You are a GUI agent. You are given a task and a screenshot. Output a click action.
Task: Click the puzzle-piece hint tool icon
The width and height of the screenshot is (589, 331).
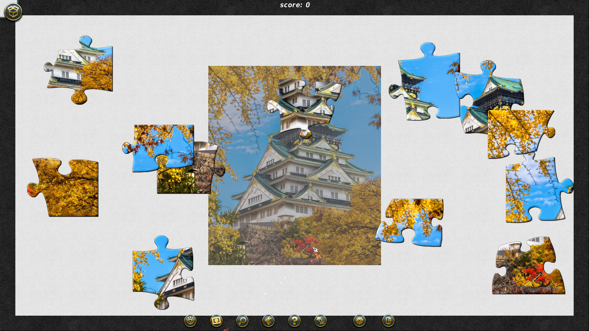[x=268, y=321]
